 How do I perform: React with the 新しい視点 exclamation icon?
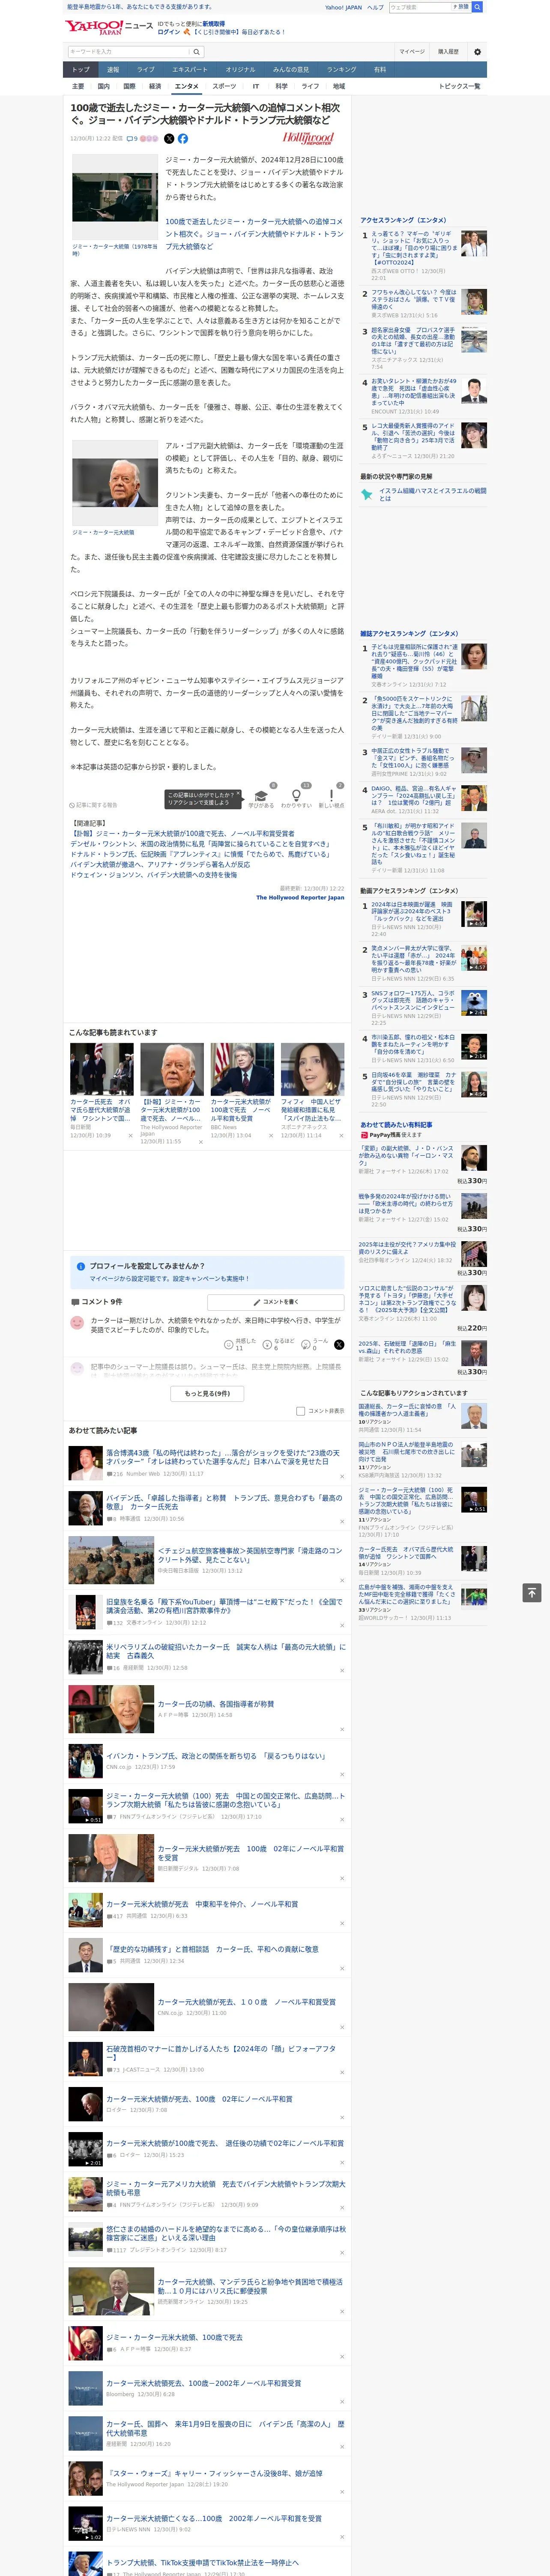pyautogui.click(x=332, y=796)
